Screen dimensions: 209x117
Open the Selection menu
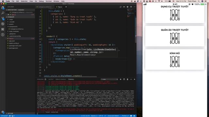click(24, 1)
